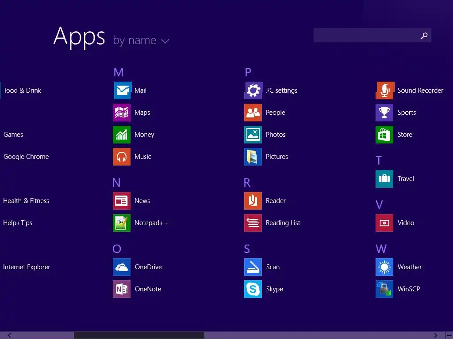Viewport: 453px width, 339px height.
Task: Click the zoom-out minus button
Action: click(449, 335)
